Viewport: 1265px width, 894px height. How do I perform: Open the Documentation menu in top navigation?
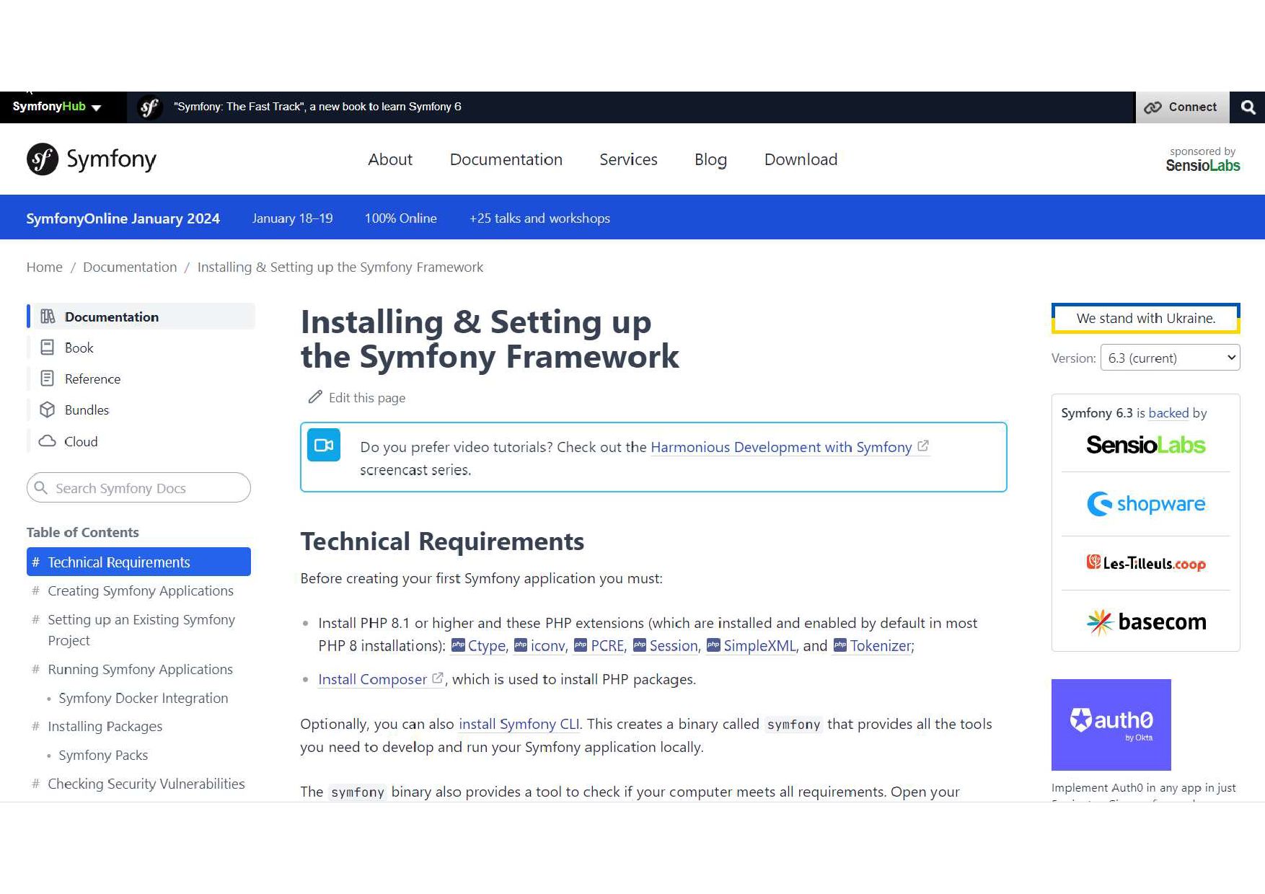[506, 159]
